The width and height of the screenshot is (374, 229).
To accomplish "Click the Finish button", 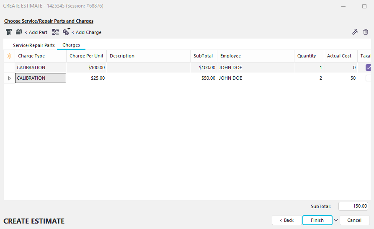I will tap(317, 220).
